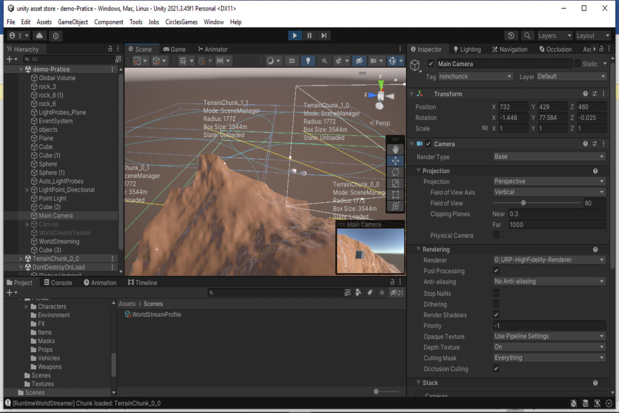Viewport: 619px width, 413px height.
Task: Click the search by label tag icon
Action: coord(370,293)
